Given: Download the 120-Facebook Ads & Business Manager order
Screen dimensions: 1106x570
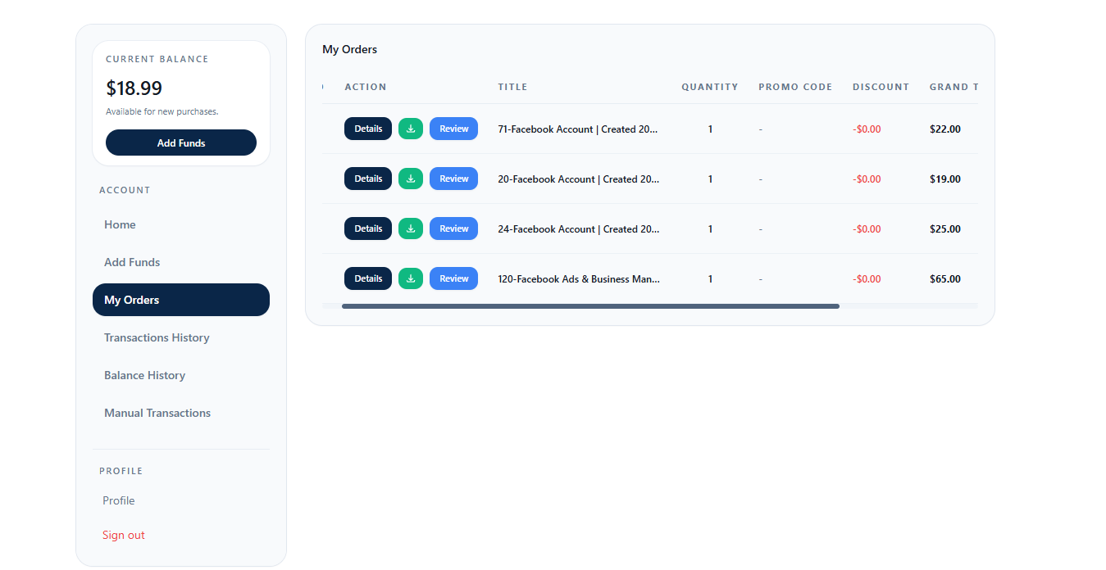Looking at the screenshot, I should click(411, 278).
